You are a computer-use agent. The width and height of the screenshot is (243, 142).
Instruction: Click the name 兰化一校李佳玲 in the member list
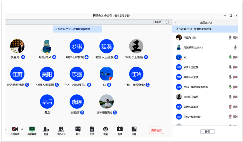point(192,117)
